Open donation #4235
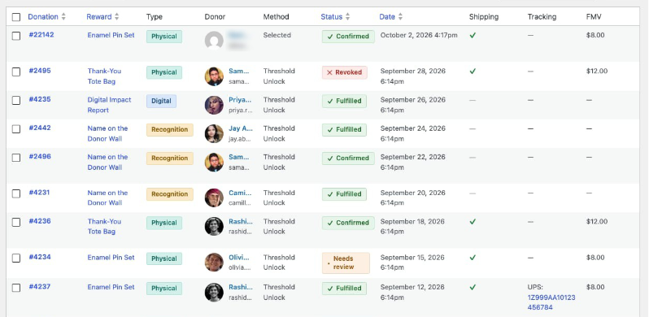Image resolution: width=649 pixels, height=317 pixels. (x=40, y=99)
